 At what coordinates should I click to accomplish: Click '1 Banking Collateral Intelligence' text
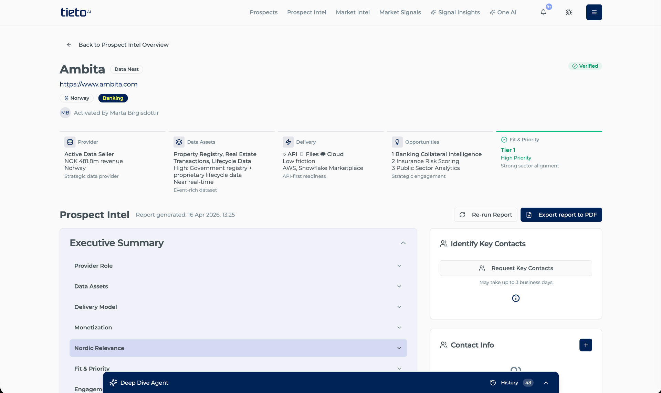pos(437,154)
